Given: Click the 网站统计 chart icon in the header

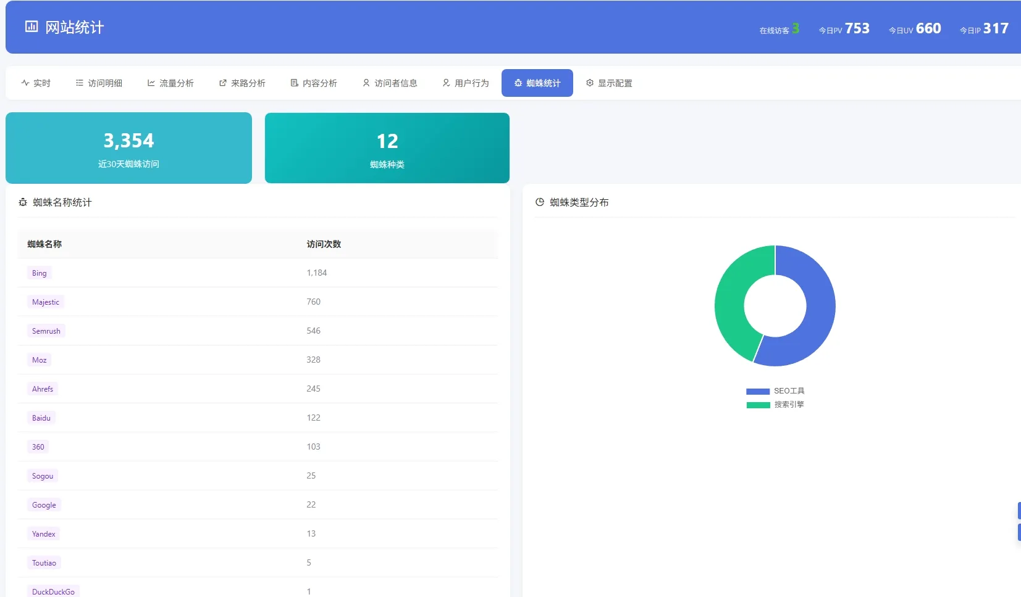Looking at the screenshot, I should tap(31, 27).
